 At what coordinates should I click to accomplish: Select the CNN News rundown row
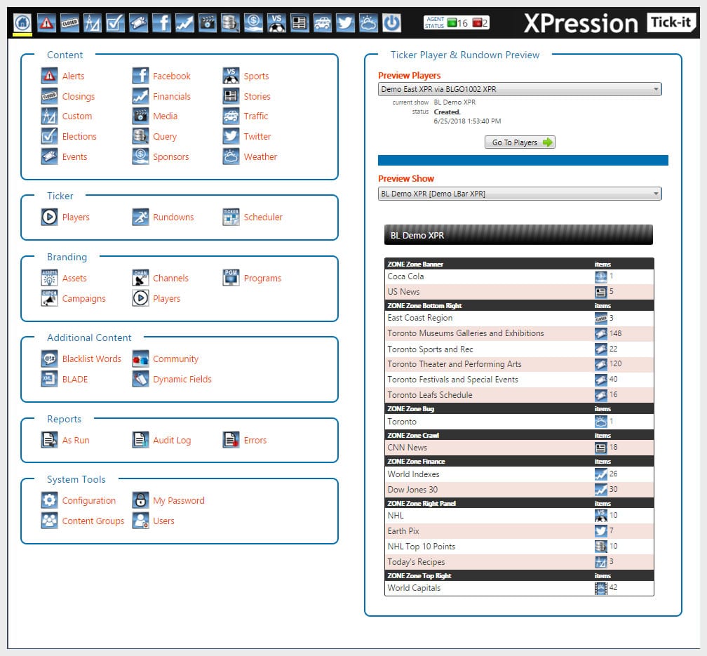[519, 448]
